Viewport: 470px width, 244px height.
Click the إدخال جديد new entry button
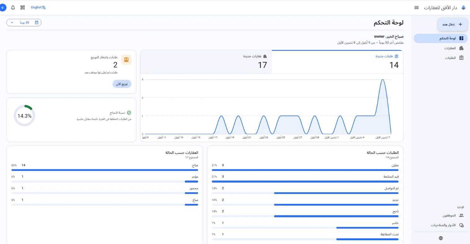(x=452, y=24)
